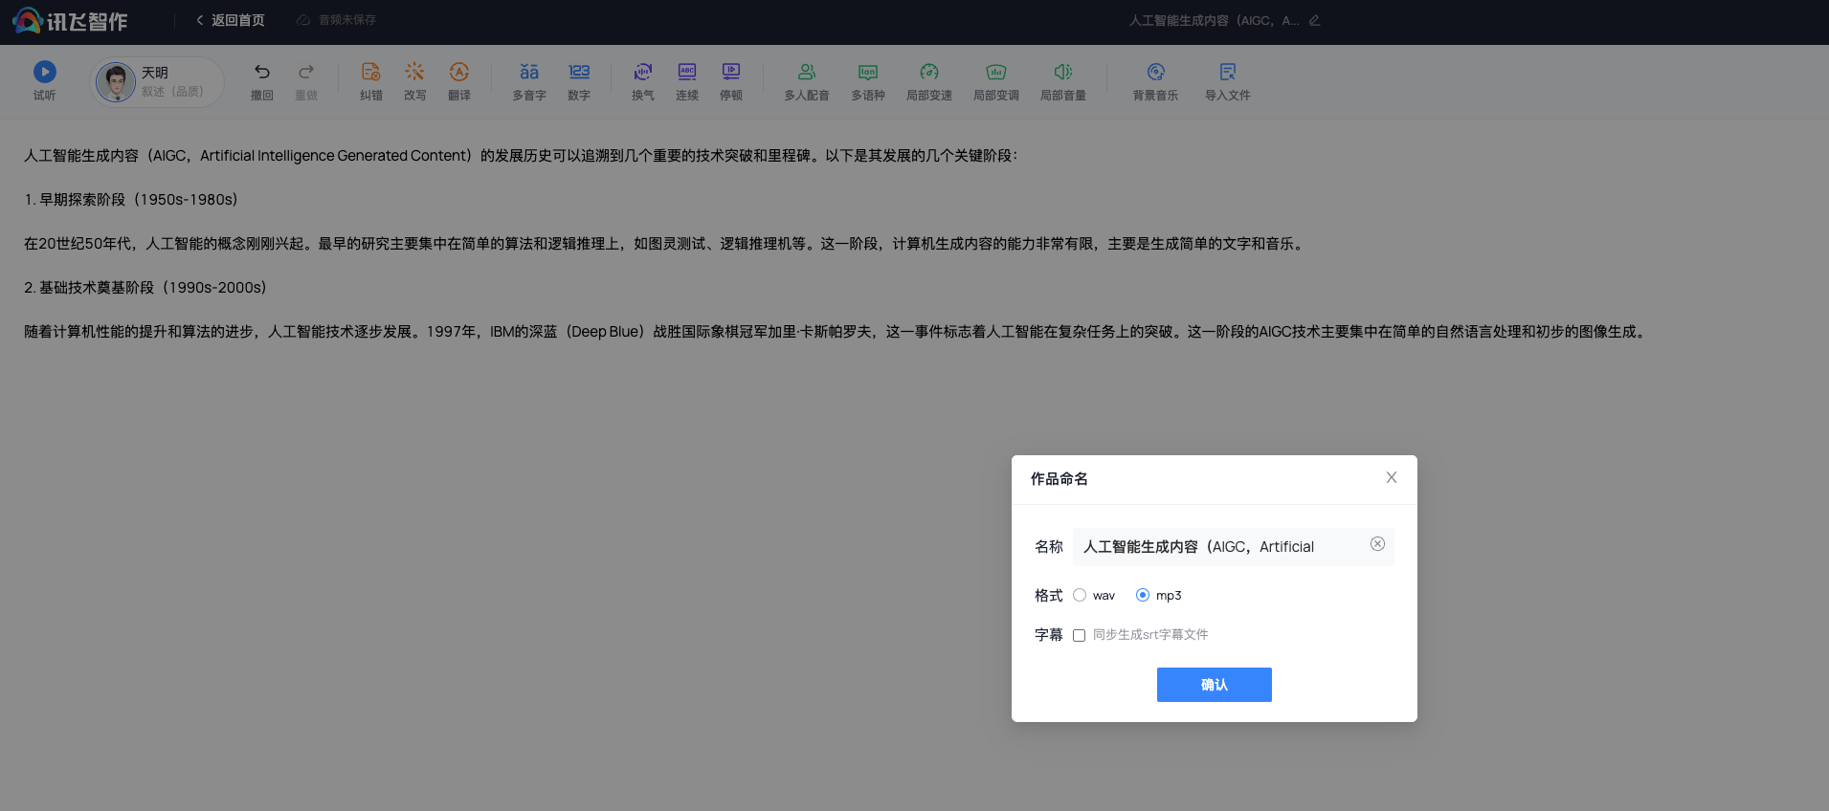
Task: Open the 天明 voice selector
Action: point(157,81)
